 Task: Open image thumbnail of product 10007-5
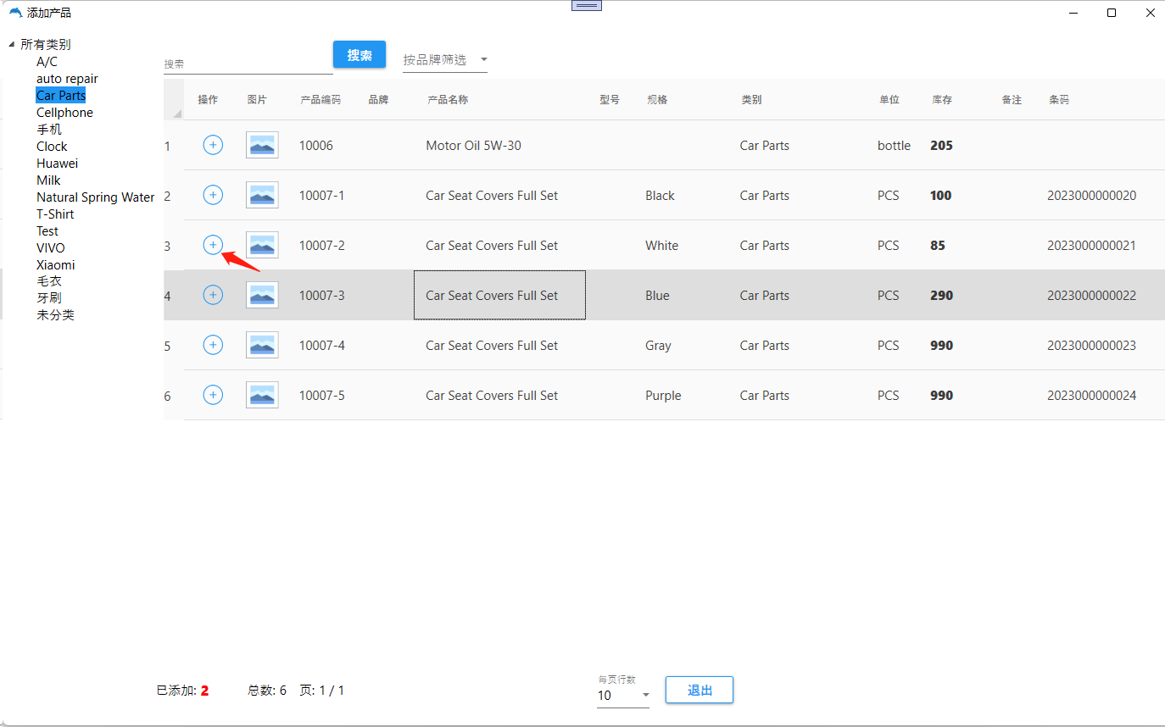pyautogui.click(x=262, y=395)
